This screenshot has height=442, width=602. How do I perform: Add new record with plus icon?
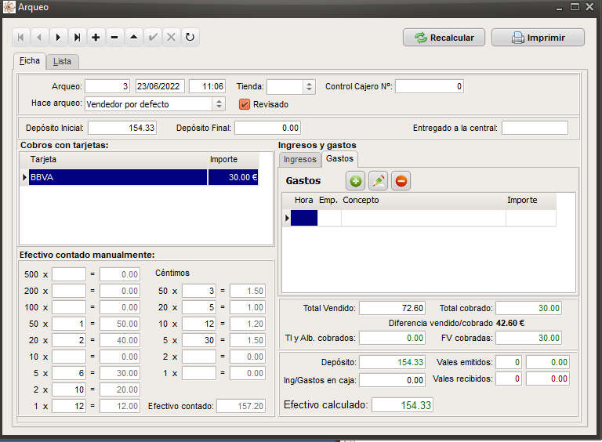click(96, 37)
